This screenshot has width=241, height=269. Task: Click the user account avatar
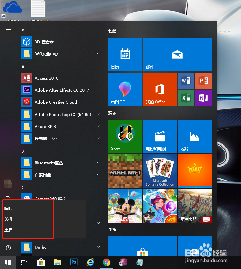(8, 184)
